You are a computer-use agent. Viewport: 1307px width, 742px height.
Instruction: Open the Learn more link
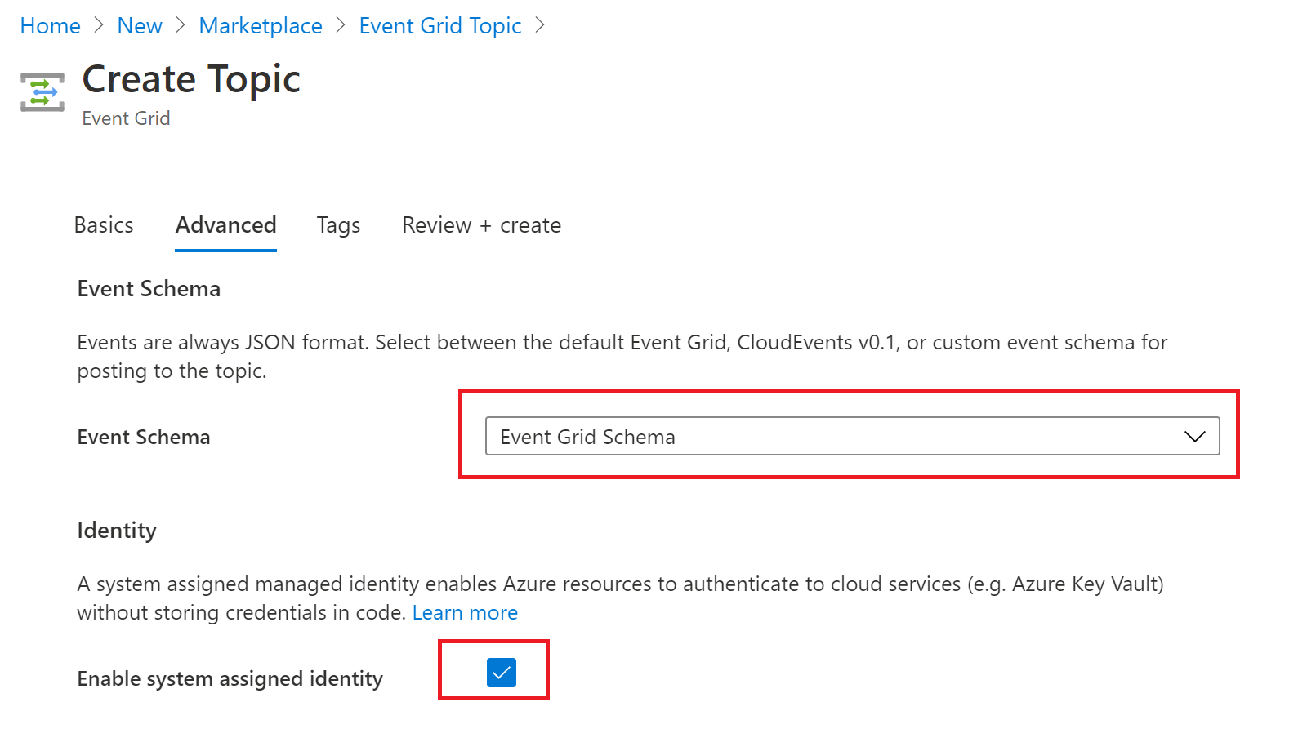pyautogui.click(x=465, y=612)
